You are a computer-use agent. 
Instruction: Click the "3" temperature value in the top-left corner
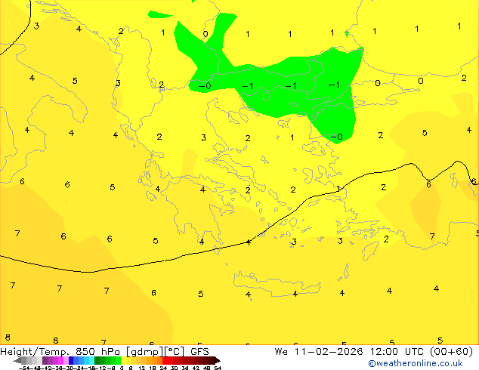point(37,26)
